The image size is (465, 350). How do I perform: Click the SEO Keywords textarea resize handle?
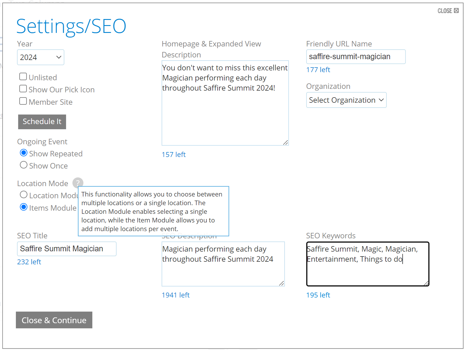coord(426,283)
